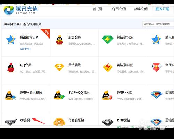Click the 付费音乐包 title text

76,120
